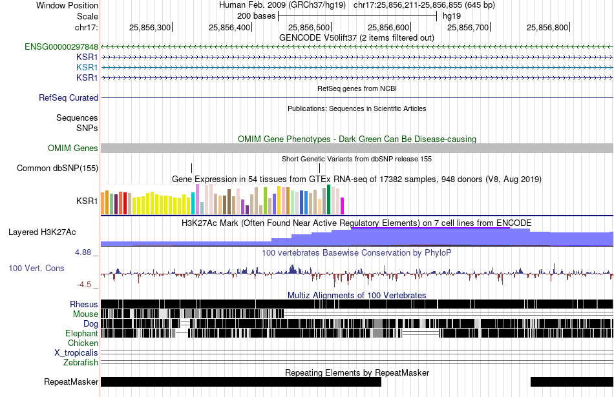Click the GTEx Gene Expression track title
This screenshot has height=397, width=614.
pyautogui.click(x=357, y=179)
